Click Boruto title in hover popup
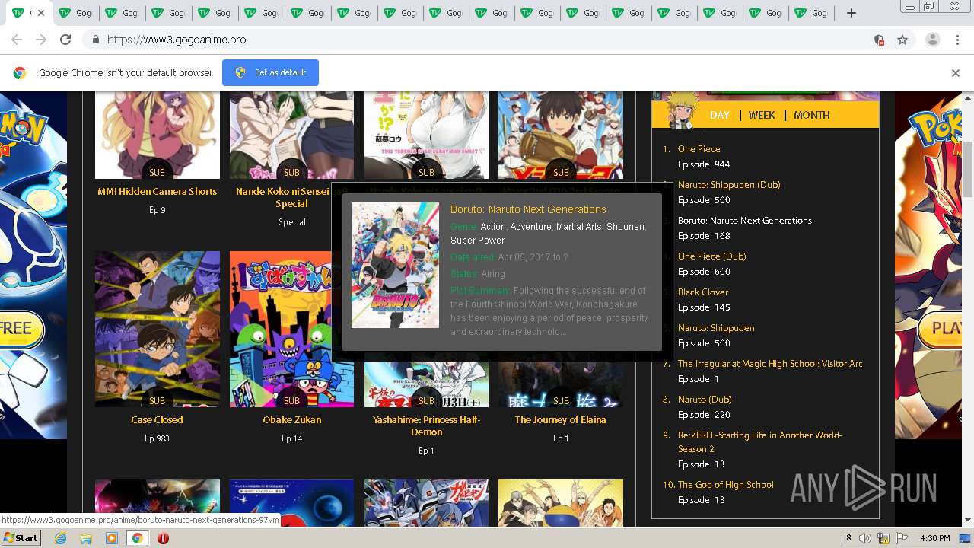Viewport: 974px width, 548px height. coord(528,209)
